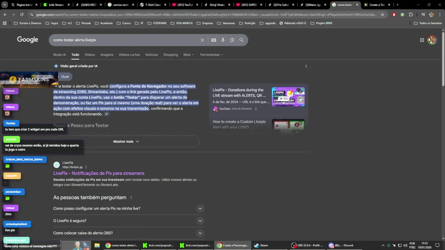Bookmark this page with star icon
The image size is (445, 250).
point(382,15)
